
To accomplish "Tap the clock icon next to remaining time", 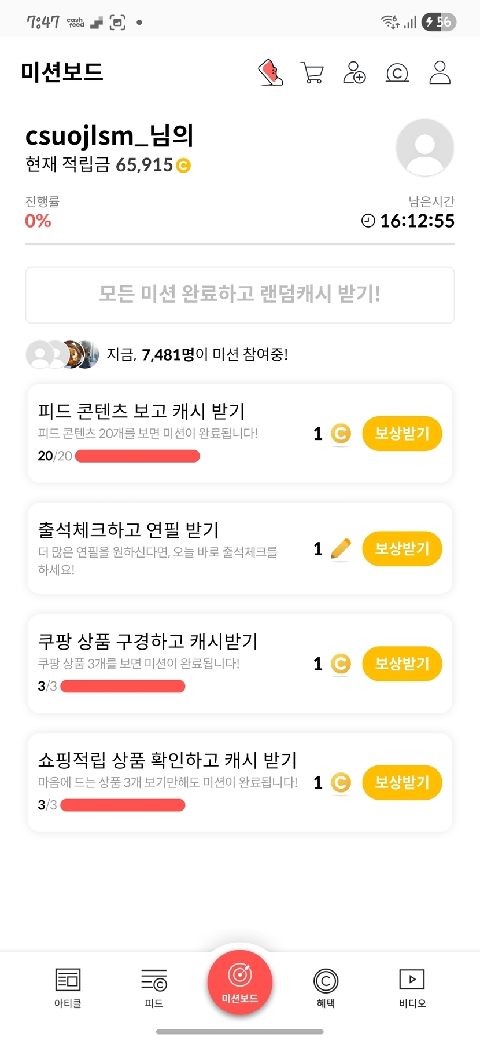I will point(368,221).
